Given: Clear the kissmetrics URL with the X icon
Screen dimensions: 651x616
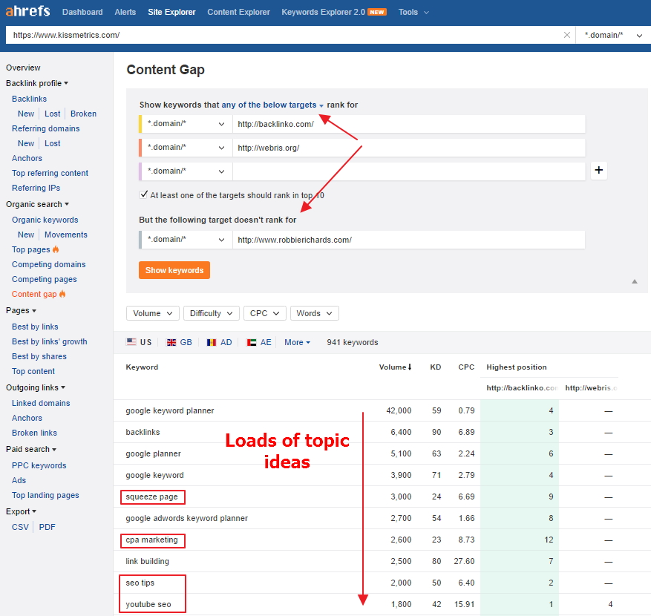Looking at the screenshot, I should [567, 35].
